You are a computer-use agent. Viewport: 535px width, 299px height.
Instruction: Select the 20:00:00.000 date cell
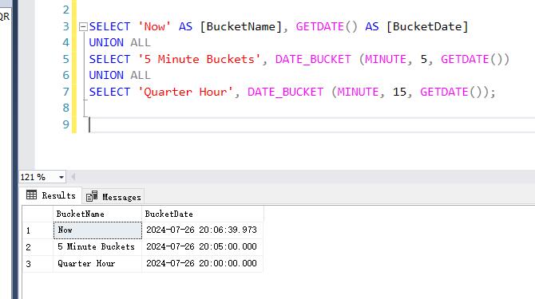[x=203, y=264]
